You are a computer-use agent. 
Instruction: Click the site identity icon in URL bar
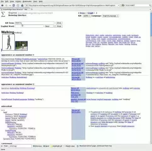tap(27, 5)
